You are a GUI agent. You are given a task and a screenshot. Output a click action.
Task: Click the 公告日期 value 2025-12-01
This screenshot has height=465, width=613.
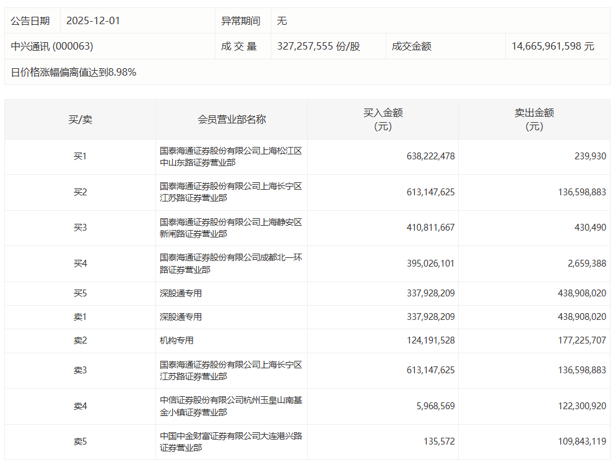click(93, 20)
